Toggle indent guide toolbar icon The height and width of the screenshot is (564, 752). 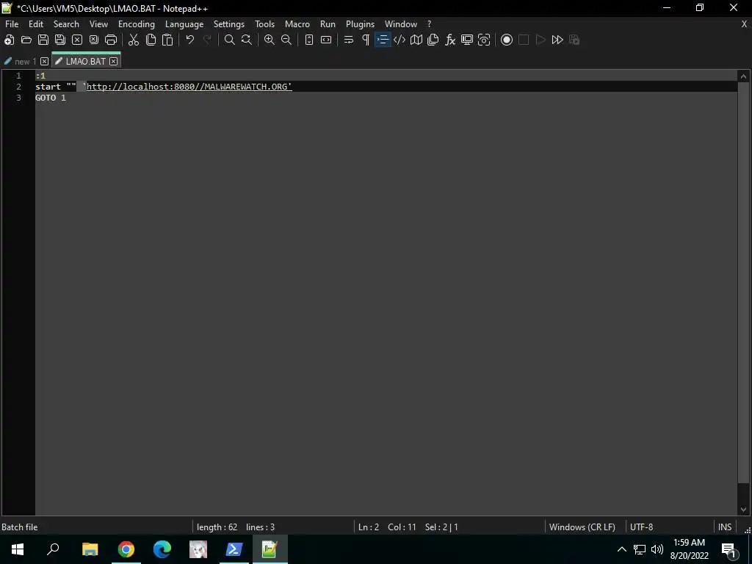[x=383, y=40]
